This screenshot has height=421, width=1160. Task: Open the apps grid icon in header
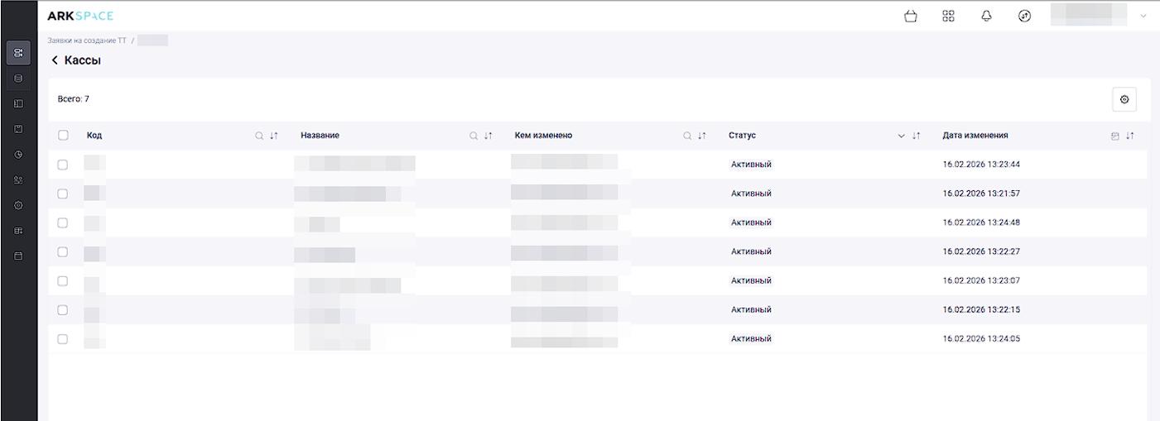[x=949, y=16]
